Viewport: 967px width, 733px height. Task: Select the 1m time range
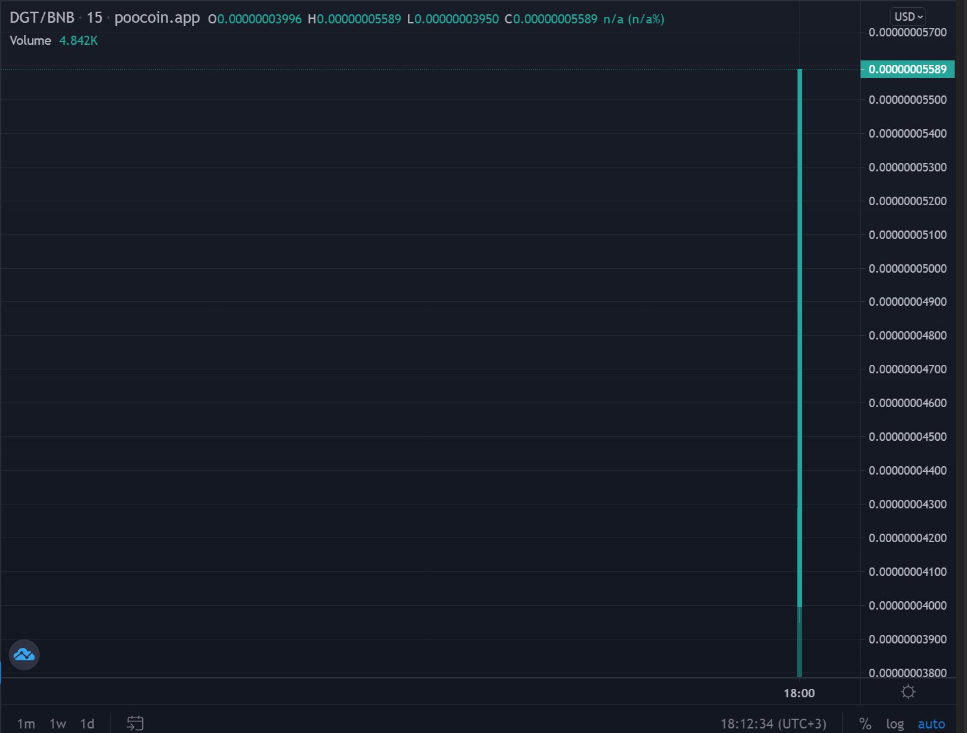pyautogui.click(x=26, y=723)
